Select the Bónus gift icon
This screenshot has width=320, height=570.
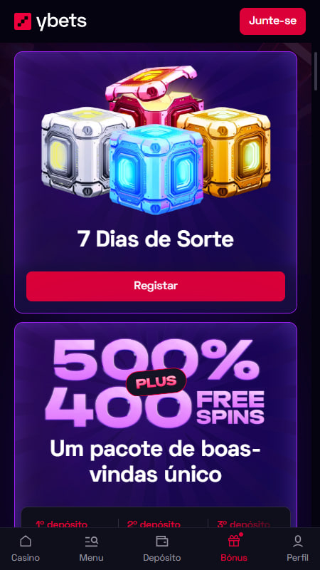[234, 541]
